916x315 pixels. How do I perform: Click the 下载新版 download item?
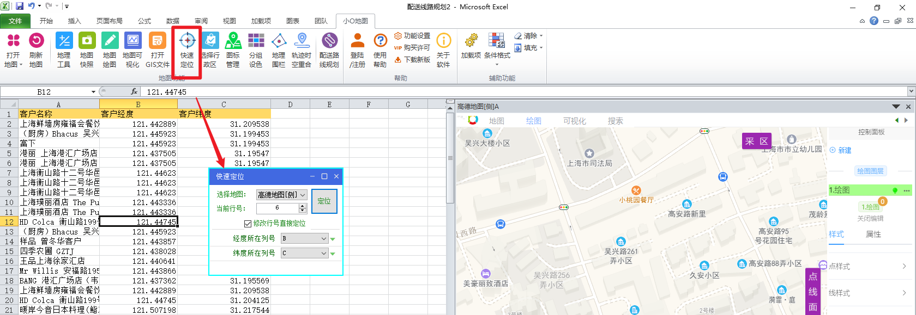(412, 60)
